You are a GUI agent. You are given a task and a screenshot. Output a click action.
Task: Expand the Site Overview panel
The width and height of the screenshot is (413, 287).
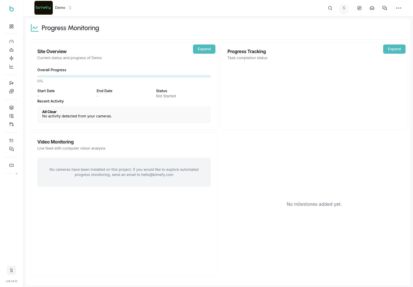[204, 49]
